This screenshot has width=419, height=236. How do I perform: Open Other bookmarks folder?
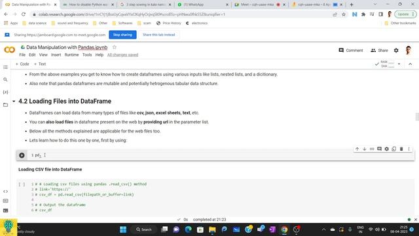(x=400, y=24)
